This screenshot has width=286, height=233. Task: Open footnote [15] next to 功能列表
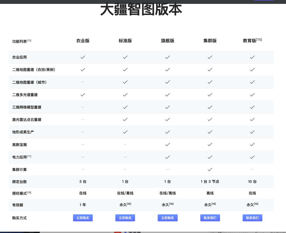pos(29,41)
